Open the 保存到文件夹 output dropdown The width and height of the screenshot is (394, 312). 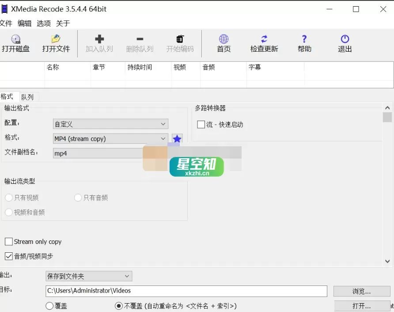point(88,276)
